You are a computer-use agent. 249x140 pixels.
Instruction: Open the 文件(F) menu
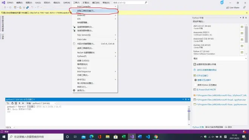coord(10,3)
